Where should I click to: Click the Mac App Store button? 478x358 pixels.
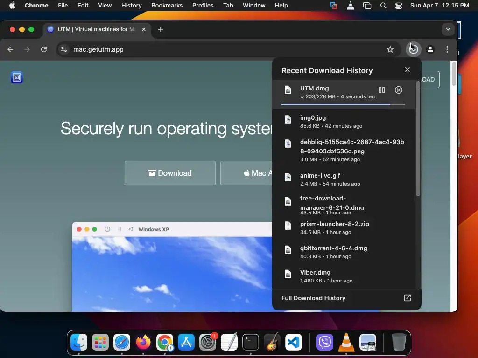pos(246,173)
